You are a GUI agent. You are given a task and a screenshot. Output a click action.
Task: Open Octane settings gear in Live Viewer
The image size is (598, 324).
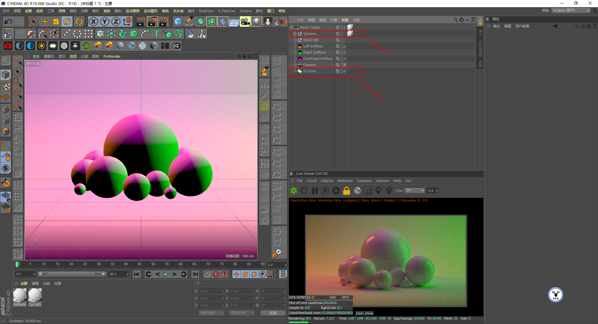click(x=336, y=191)
